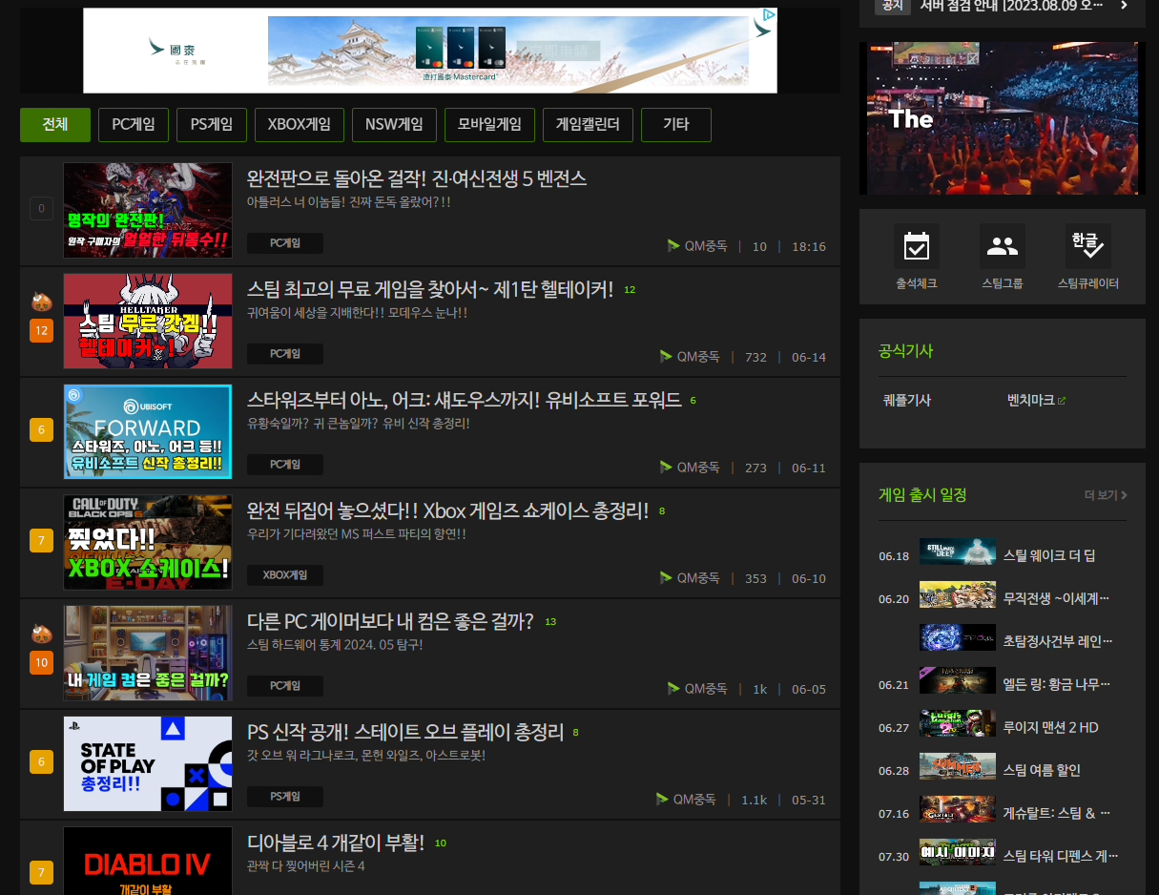Select the PS게임 category tab
The image size is (1159, 895).
tap(212, 125)
